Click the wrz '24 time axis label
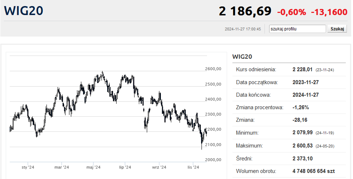This screenshot has width=353, height=179. (159, 168)
